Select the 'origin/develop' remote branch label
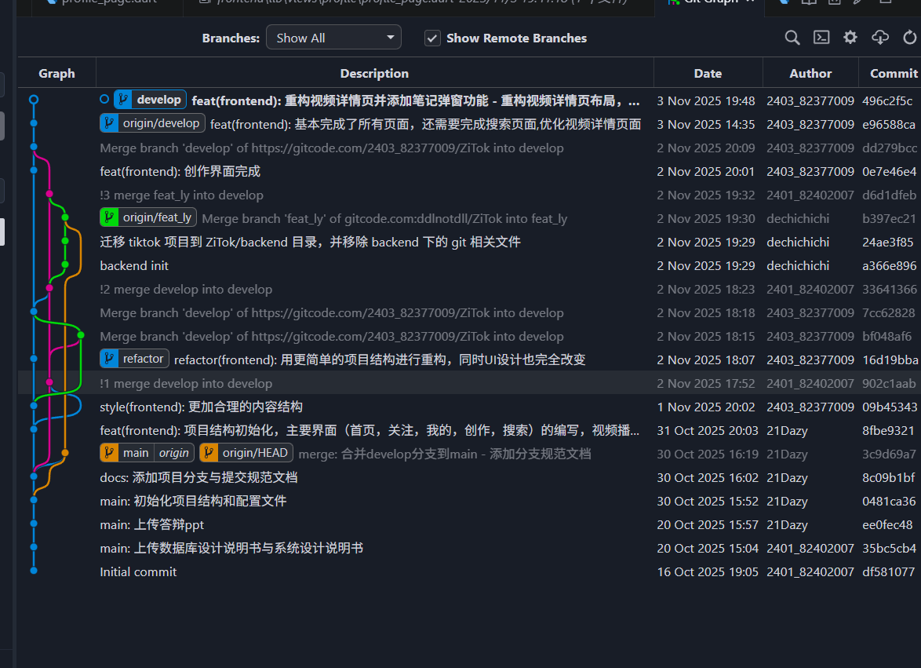This screenshot has height=668, width=921. [153, 123]
